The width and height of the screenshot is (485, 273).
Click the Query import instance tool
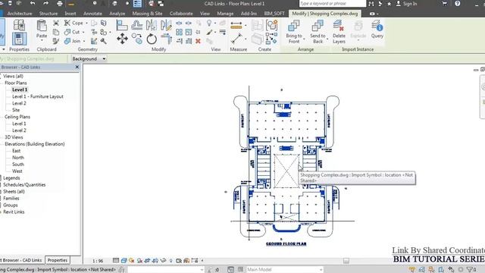click(377, 30)
